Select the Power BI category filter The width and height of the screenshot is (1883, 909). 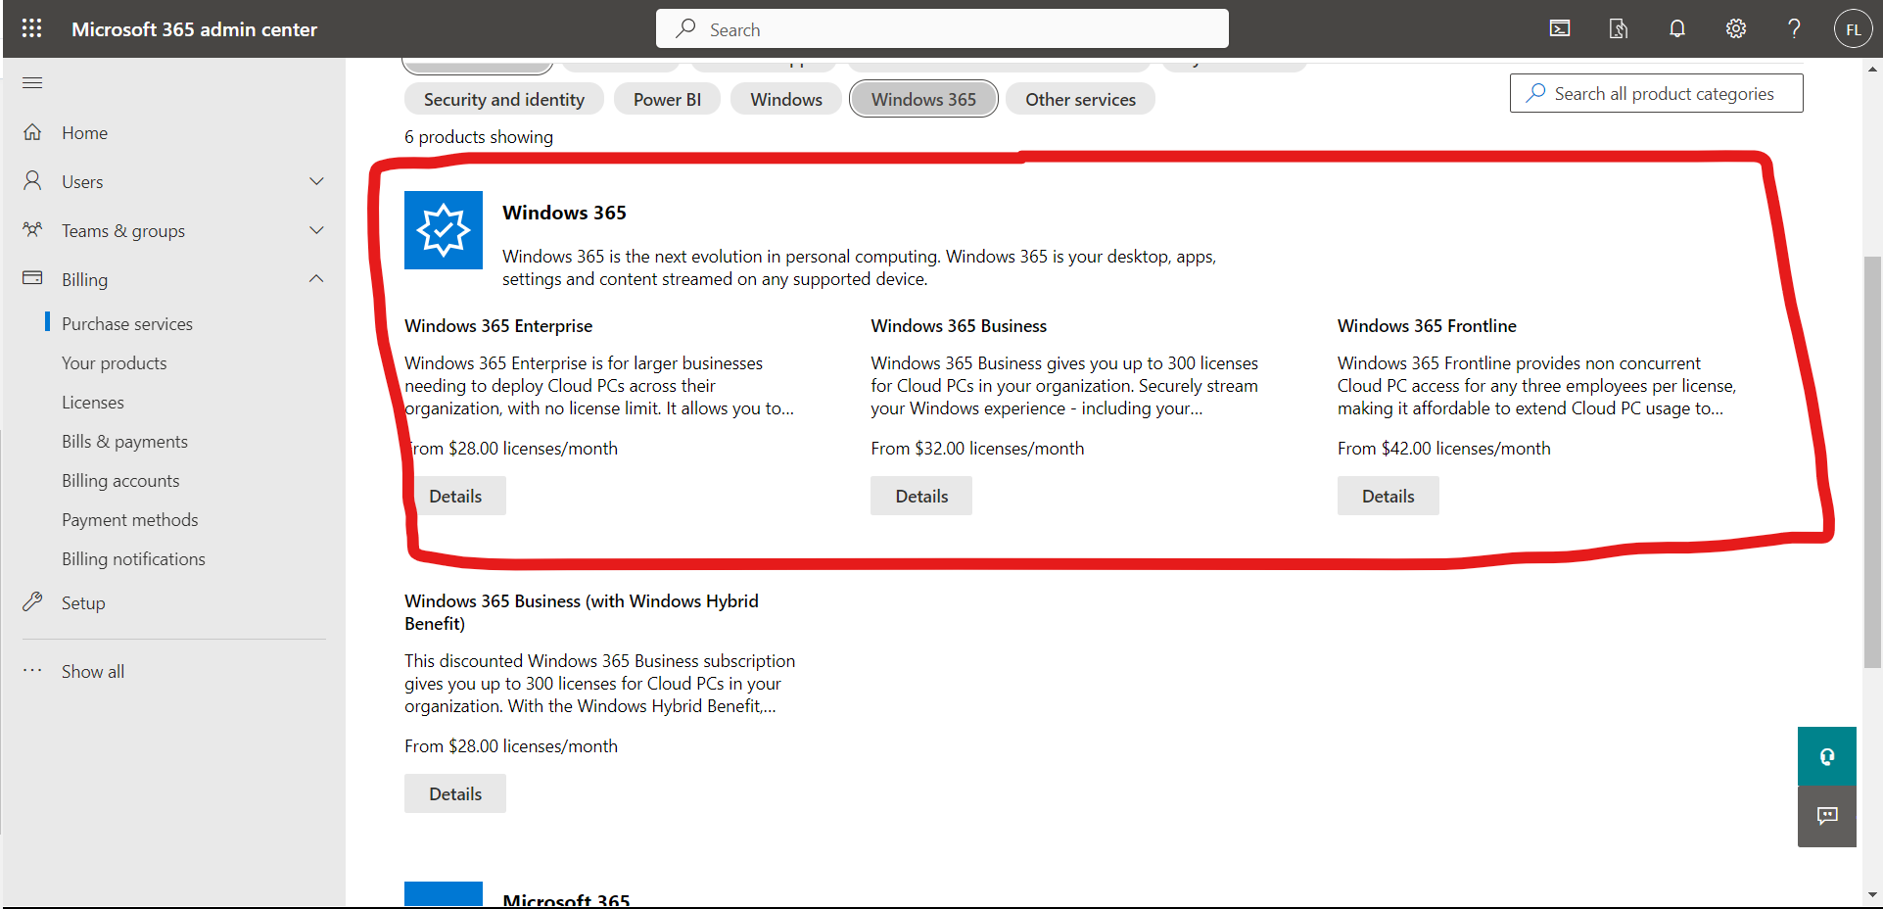(x=667, y=100)
